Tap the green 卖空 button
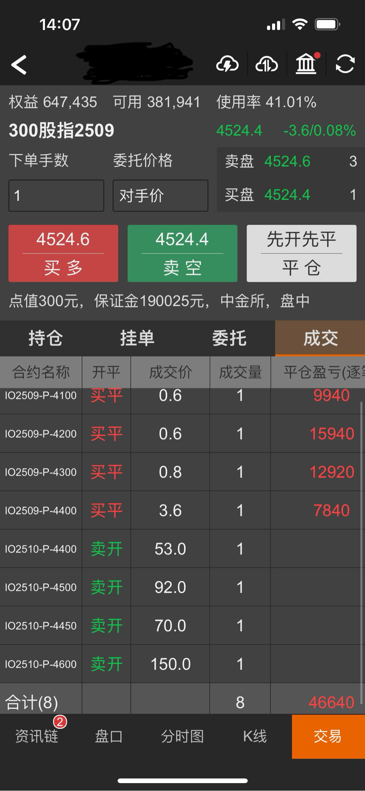The height and width of the screenshot is (791, 365). pos(182,253)
